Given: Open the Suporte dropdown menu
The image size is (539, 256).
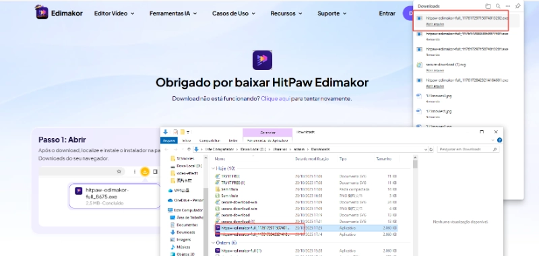Looking at the screenshot, I should click(331, 13).
